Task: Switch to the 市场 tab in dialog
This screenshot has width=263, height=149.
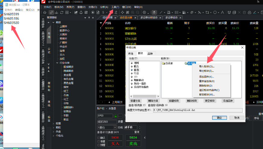Action: 131,54
